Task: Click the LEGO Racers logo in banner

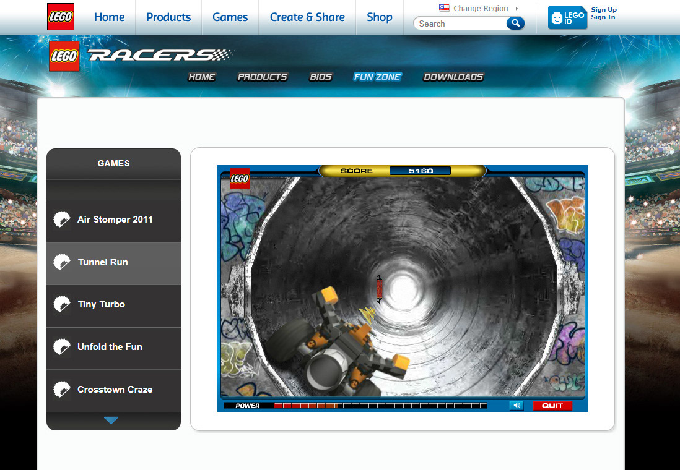Action: 141,56
